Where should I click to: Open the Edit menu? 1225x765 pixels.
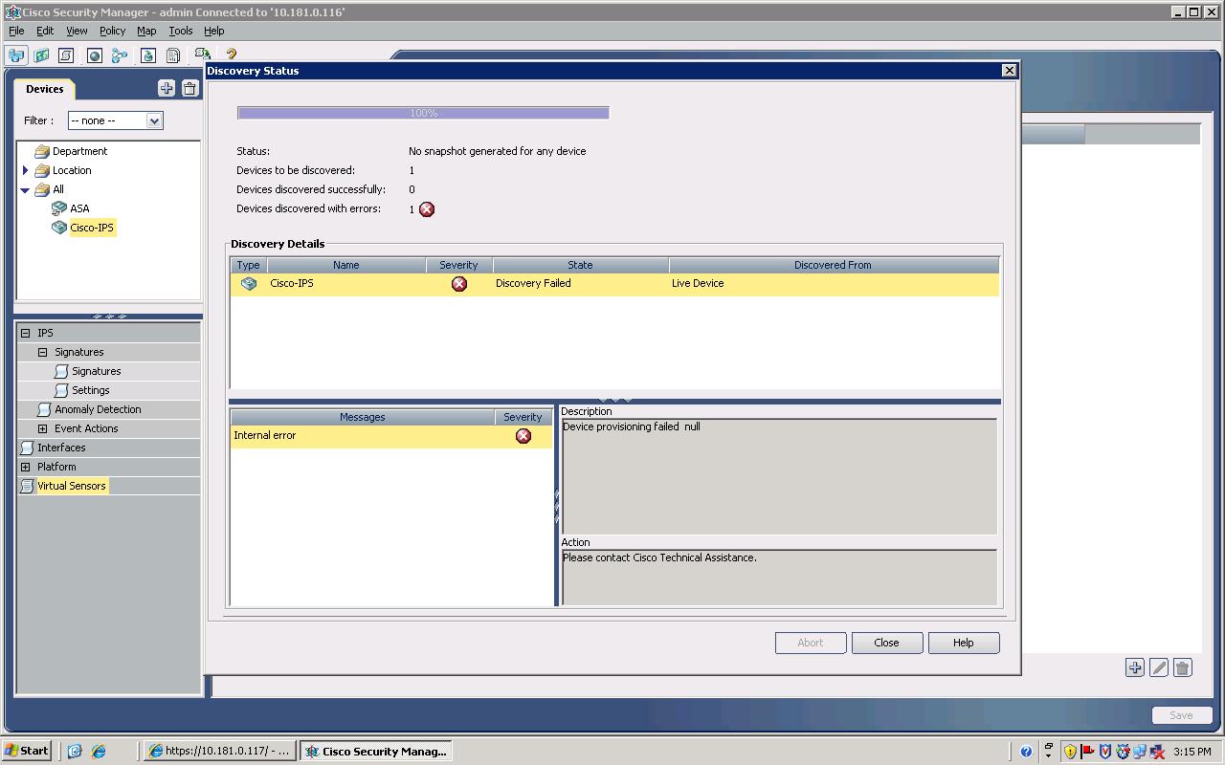point(45,31)
